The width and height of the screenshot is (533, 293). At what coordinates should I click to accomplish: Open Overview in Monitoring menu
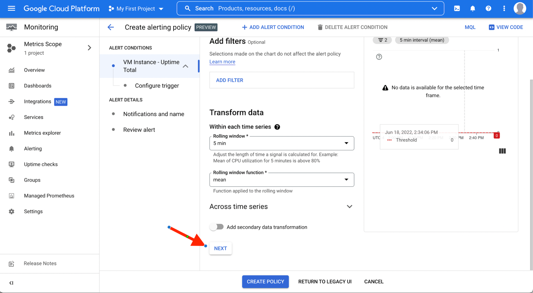click(x=34, y=70)
